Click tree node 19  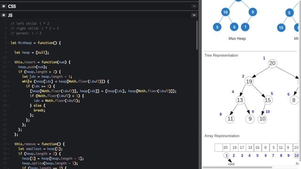[249, 81]
